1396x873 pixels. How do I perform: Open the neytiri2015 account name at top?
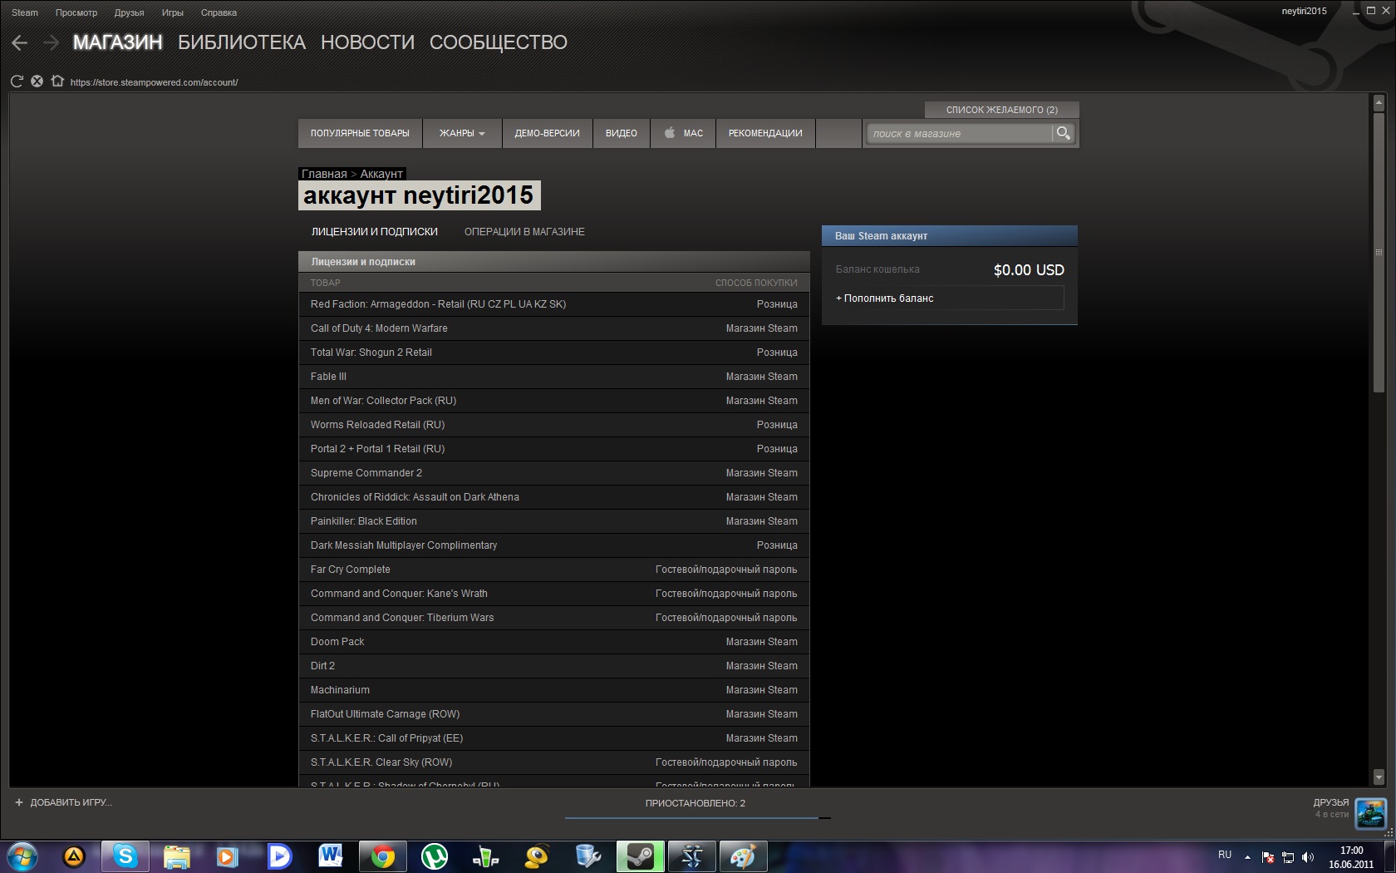(x=1304, y=11)
